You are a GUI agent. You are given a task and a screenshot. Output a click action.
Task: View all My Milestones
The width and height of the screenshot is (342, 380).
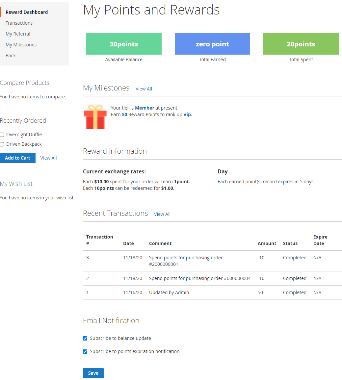click(144, 89)
